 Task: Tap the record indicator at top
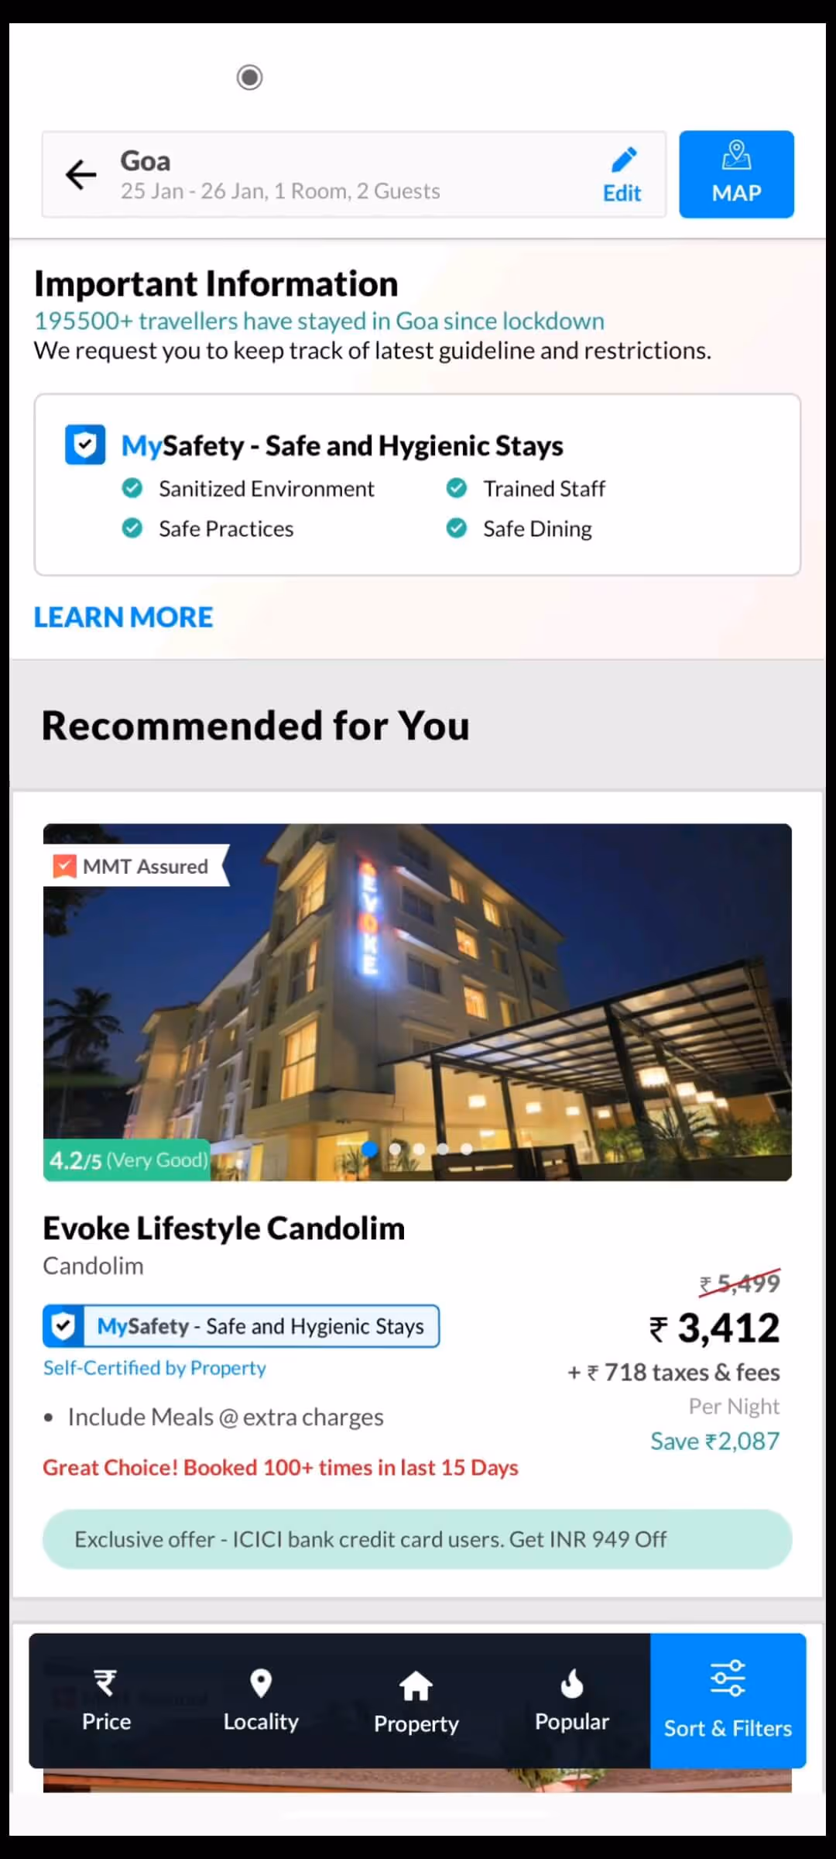[x=249, y=77]
